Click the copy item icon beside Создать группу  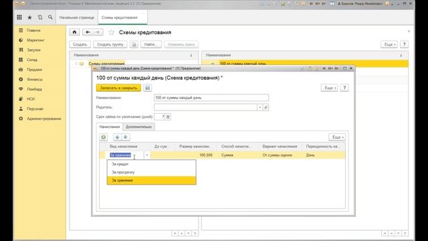point(134,44)
